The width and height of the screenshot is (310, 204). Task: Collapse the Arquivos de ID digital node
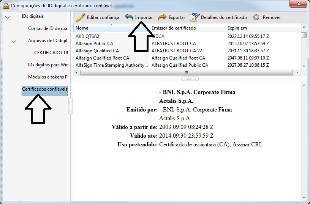click(14, 42)
